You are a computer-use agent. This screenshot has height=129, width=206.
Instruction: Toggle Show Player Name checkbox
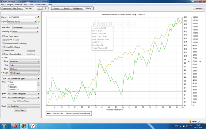coord(3,36)
